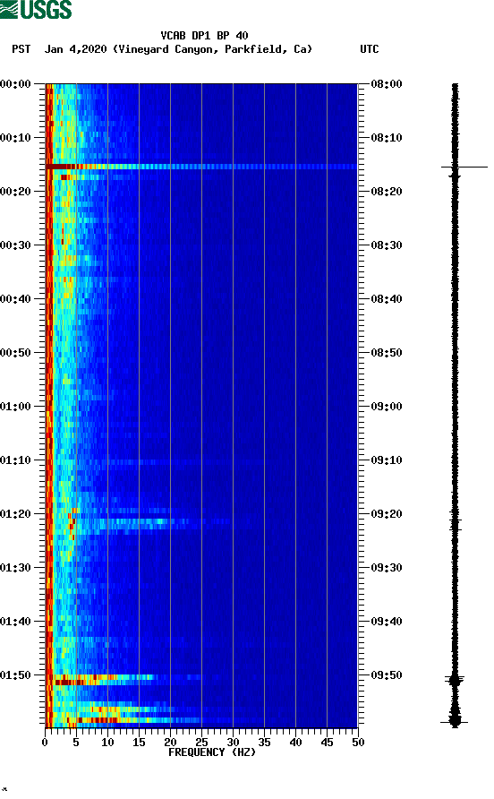Click the seismogram burst near 09:50
The width and height of the screenshot is (494, 799).
coord(455,680)
